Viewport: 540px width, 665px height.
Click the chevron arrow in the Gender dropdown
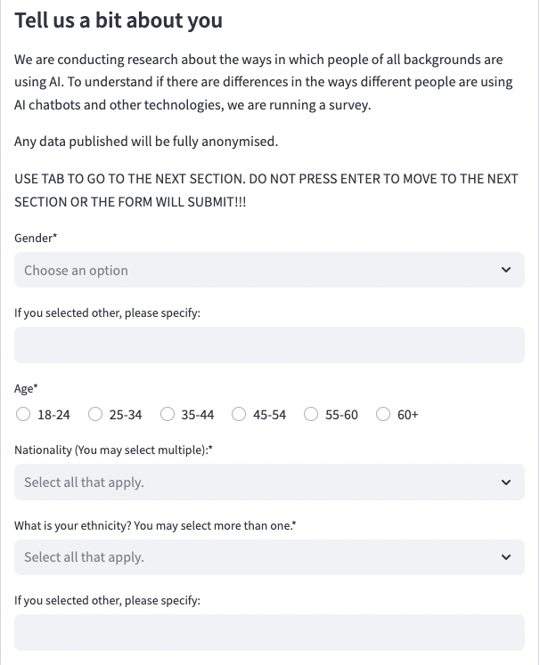click(x=506, y=270)
